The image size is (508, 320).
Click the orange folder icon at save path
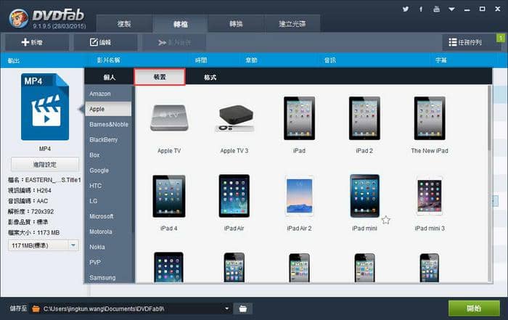pyautogui.click(x=36, y=308)
